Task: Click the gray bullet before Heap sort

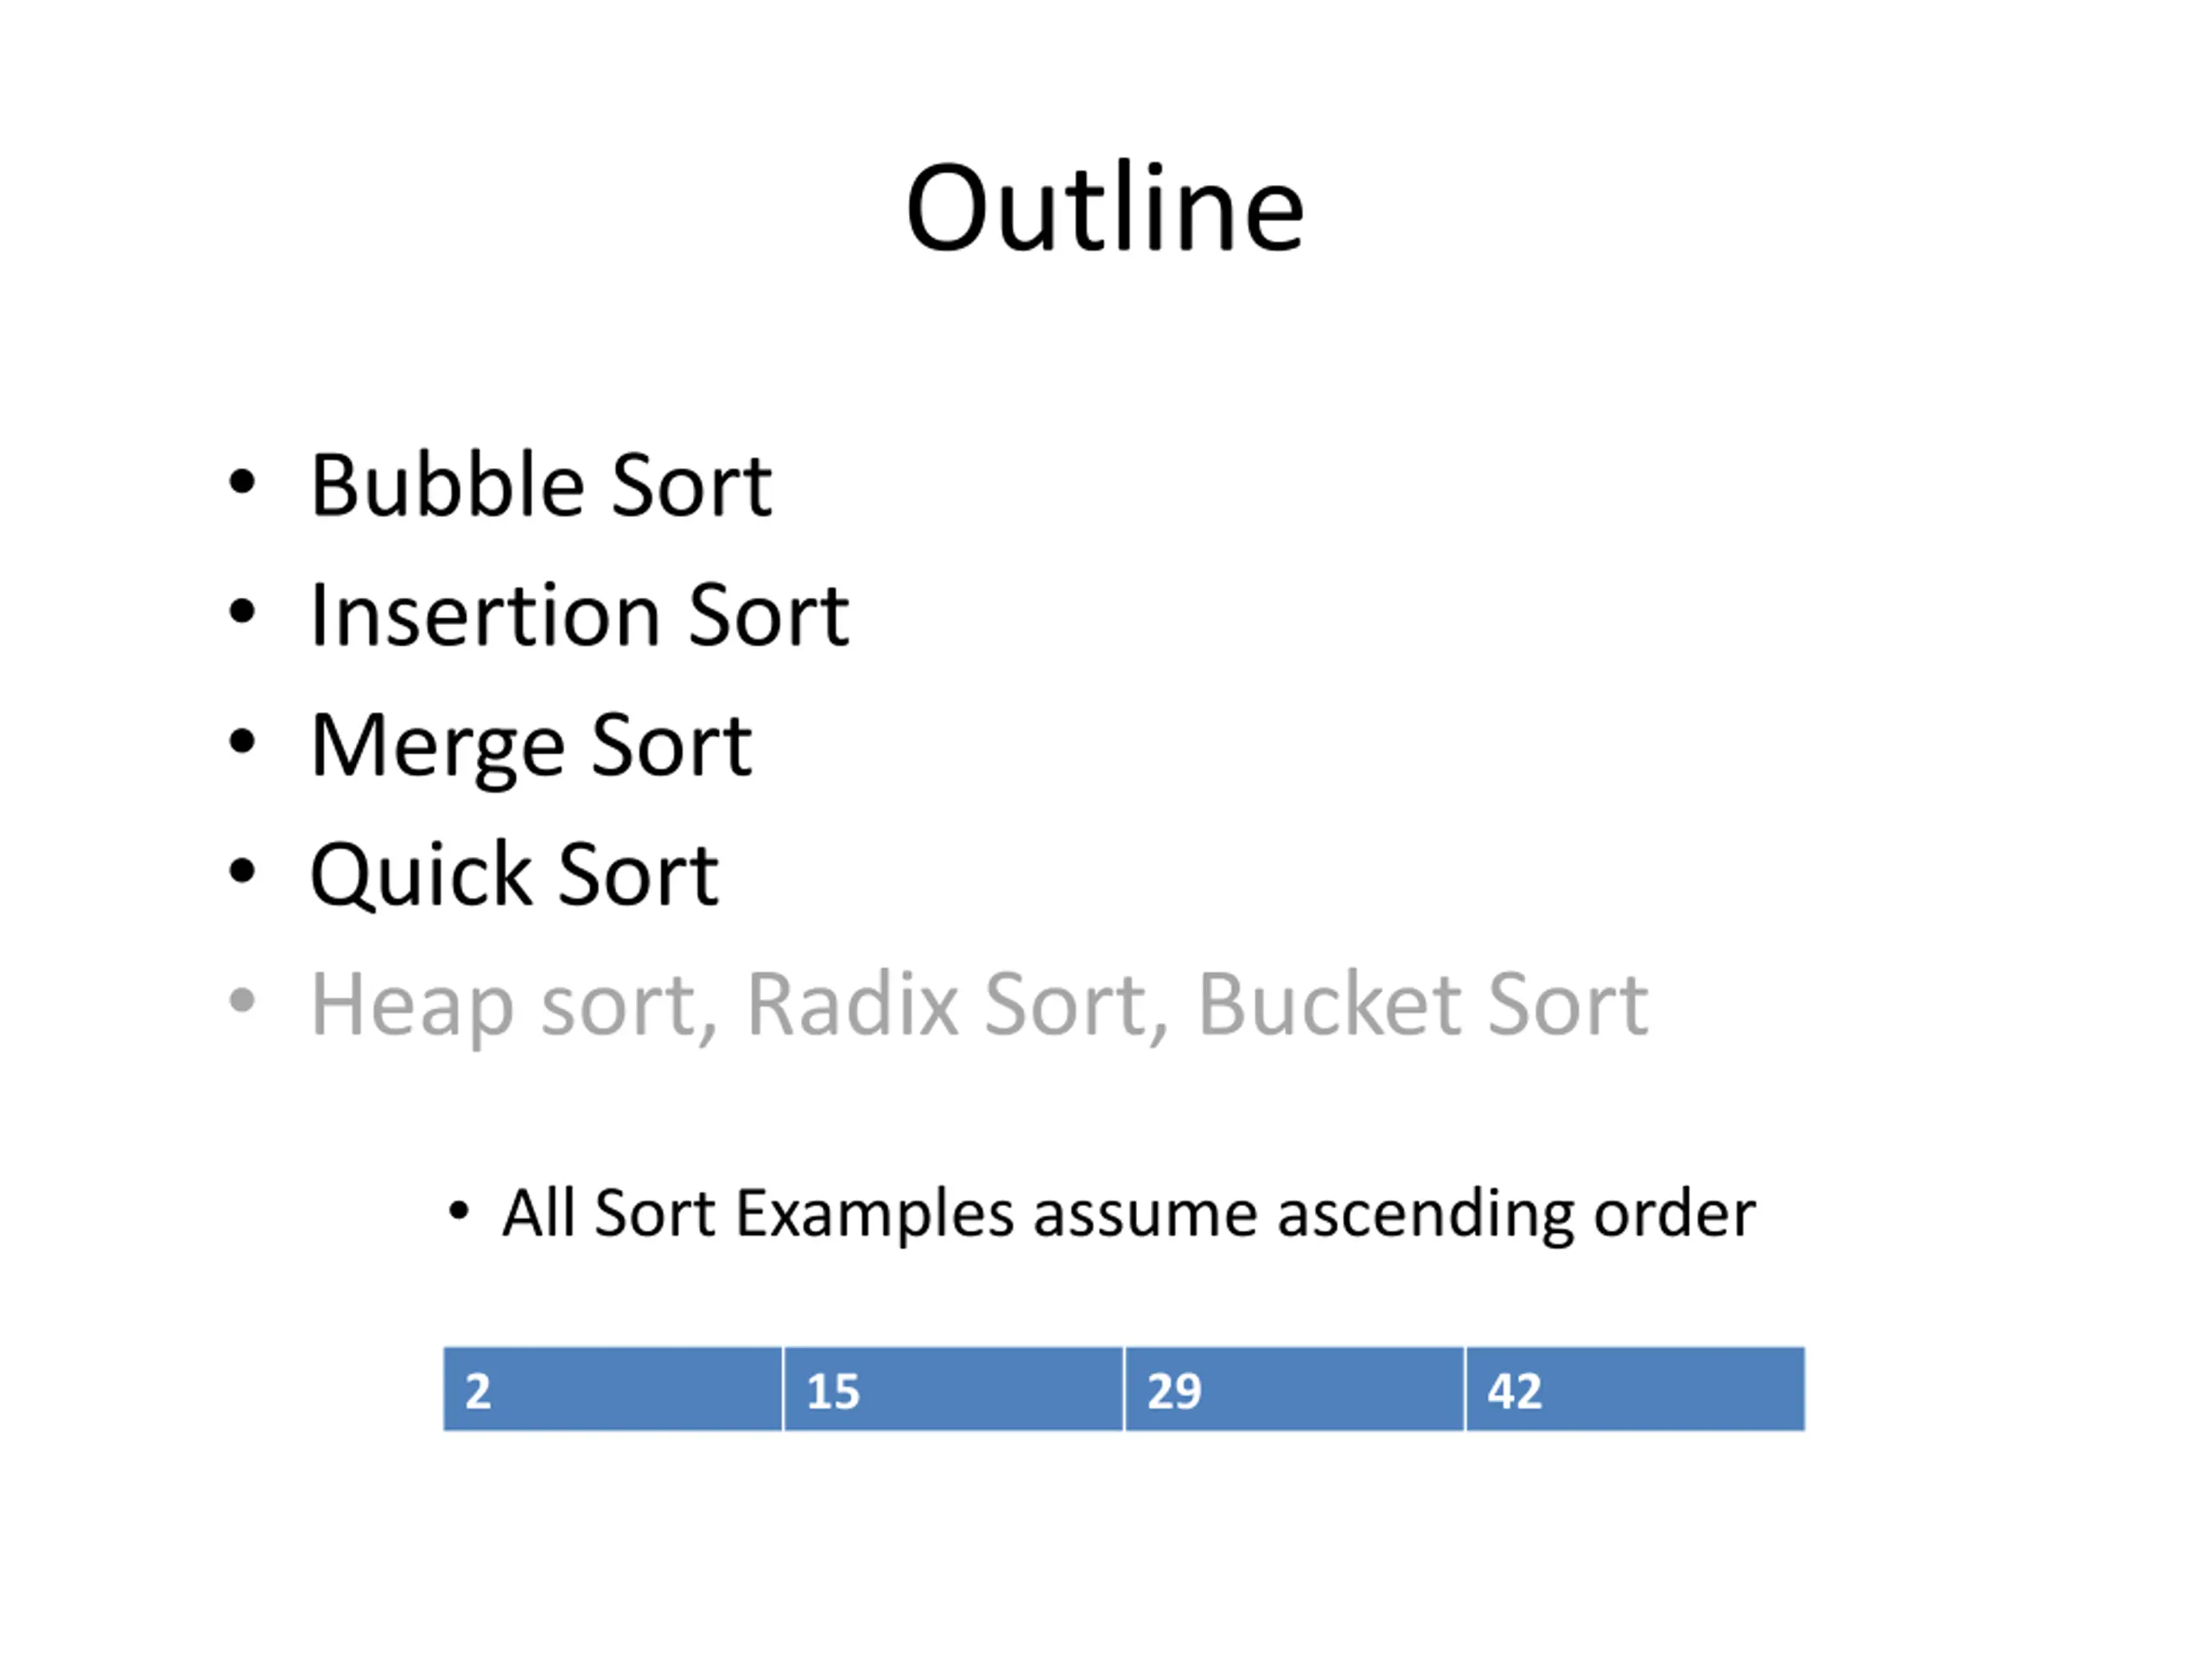Action: [x=242, y=1000]
